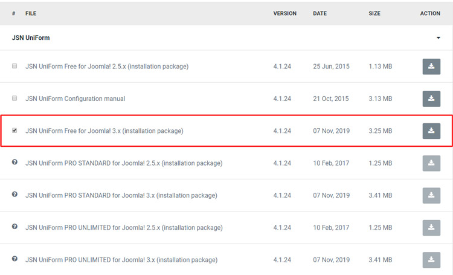This screenshot has height=275, width=453.
Task: Click version 4.1.24 in Configuration manual row
Action: [x=282, y=99]
